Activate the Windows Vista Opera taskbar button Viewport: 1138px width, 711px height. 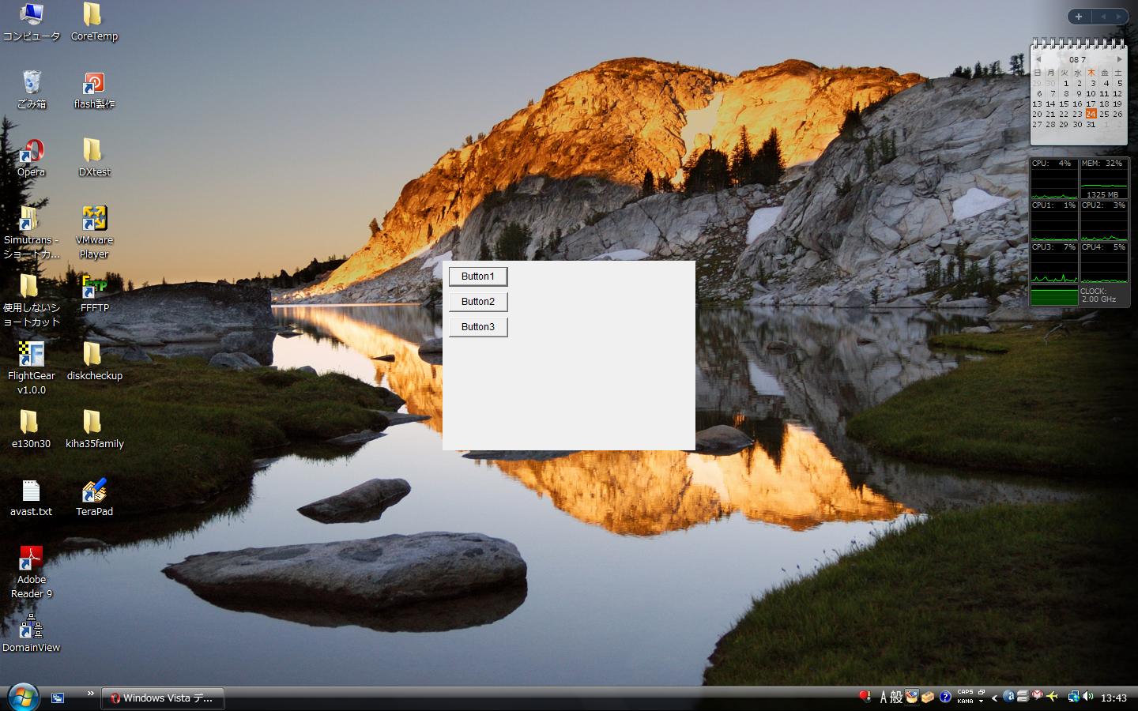click(x=163, y=698)
